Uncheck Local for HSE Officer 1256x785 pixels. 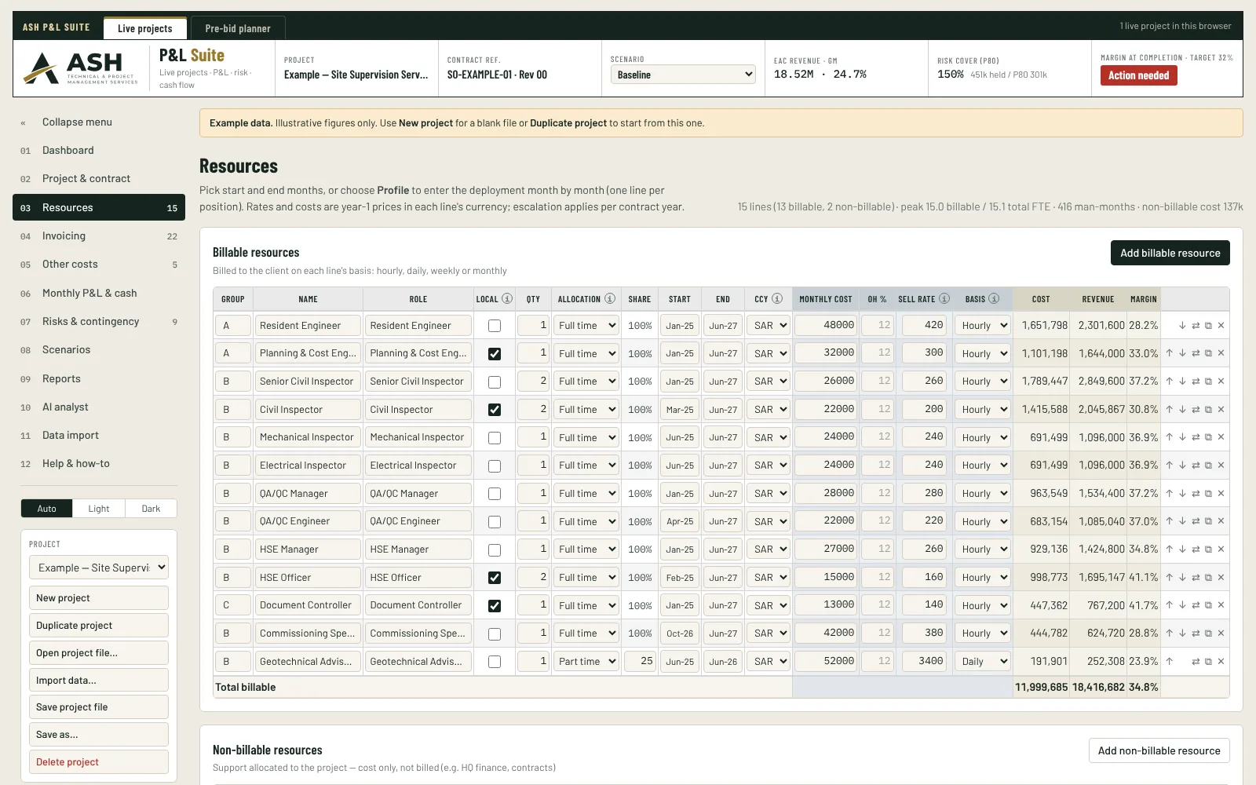(x=495, y=578)
